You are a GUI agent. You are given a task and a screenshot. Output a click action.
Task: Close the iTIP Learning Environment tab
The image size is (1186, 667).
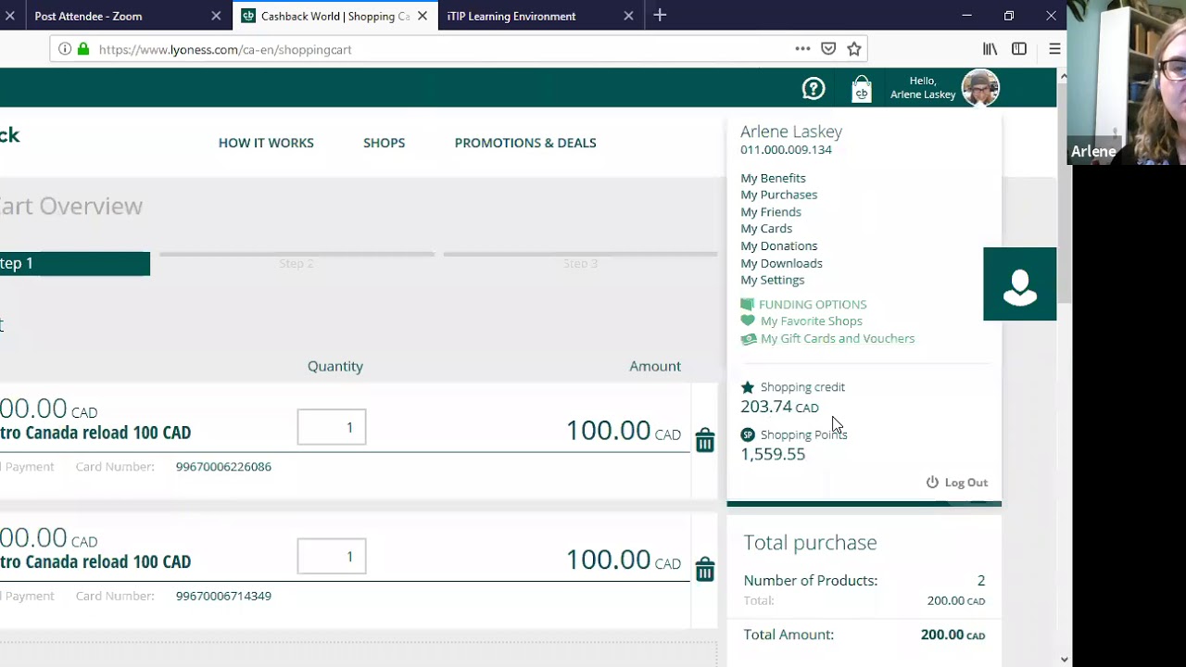pos(628,16)
